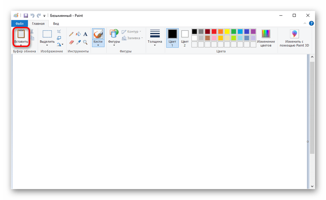
Task: Click the Resize image icon
Action: [x=59, y=38]
